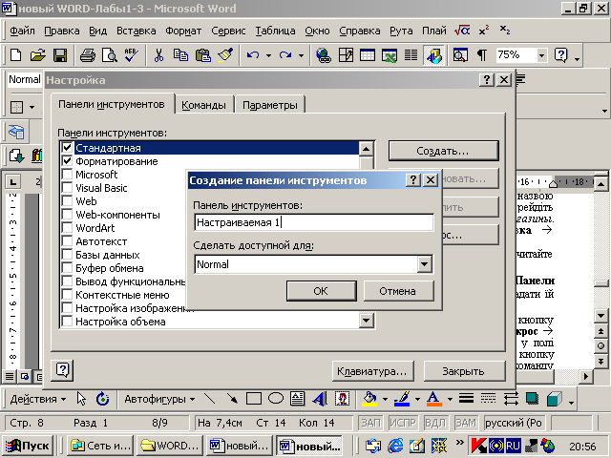Open the Document Map icon
The image size is (611, 458).
point(460,55)
